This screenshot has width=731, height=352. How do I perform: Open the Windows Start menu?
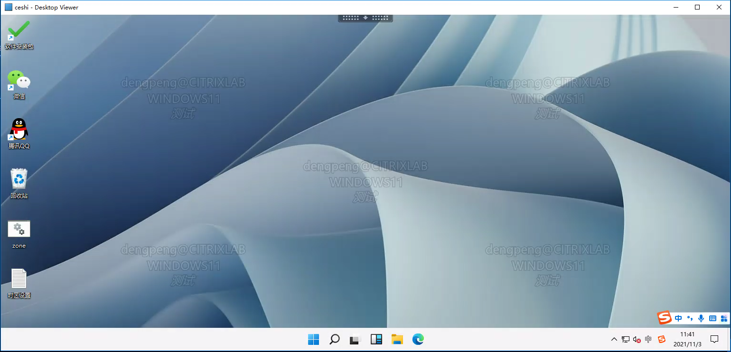click(314, 339)
